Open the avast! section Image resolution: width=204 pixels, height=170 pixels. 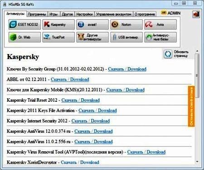92,25
